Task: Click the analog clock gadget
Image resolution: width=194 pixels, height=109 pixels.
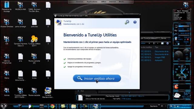Action: 182,72
